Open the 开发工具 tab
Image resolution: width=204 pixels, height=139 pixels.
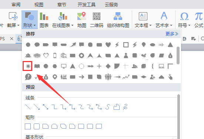point(87,5)
